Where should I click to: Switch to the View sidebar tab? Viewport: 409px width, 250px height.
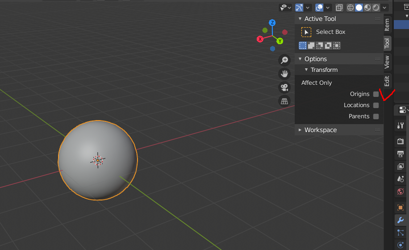pyautogui.click(x=387, y=62)
